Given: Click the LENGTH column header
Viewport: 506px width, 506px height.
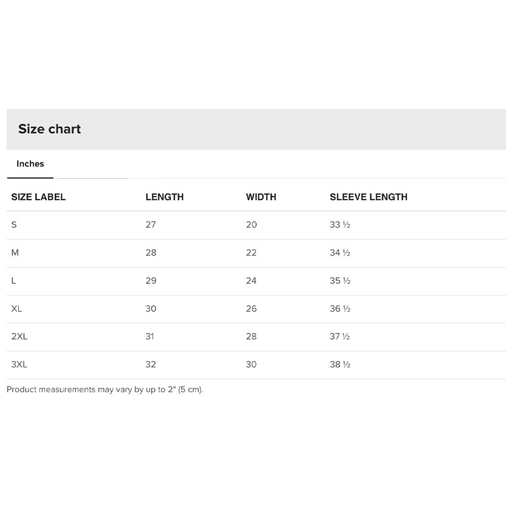Looking at the screenshot, I should [x=164, y=197].
